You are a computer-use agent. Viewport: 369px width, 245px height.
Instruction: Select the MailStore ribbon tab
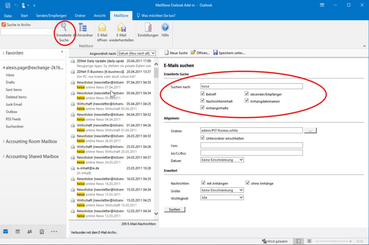pos(121,16)
